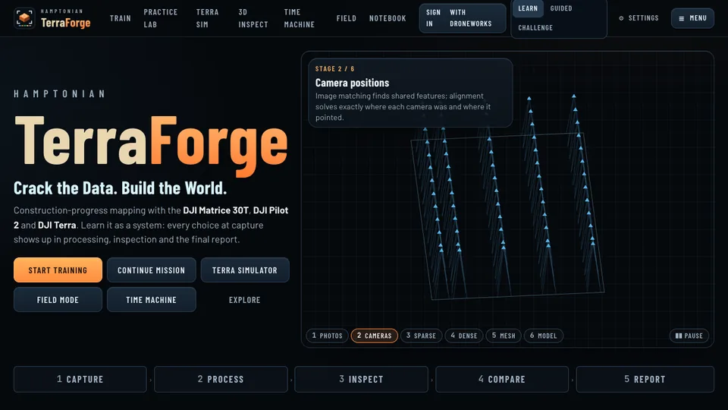Open the Settings gear option
Screen dimensions: 728x410
tap(639, 18)
